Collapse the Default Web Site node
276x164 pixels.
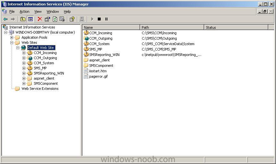pyautogui.click(x=18, y=48)
